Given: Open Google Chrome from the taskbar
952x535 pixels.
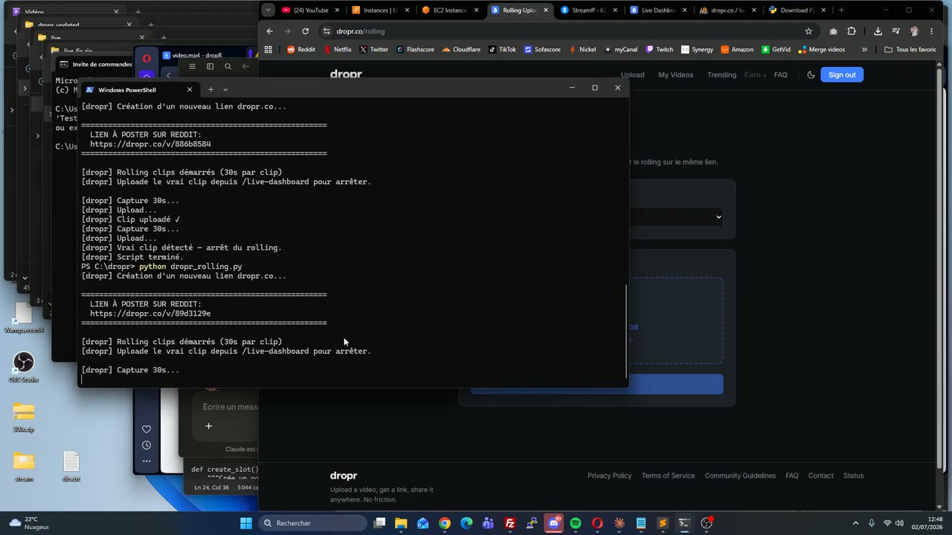Looking at the screenshot, I should pos(445,523).
